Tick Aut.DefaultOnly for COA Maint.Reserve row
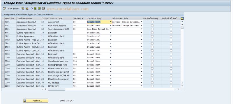The width and height of the screenshot is (233, 104). click(x=152, y=25)
